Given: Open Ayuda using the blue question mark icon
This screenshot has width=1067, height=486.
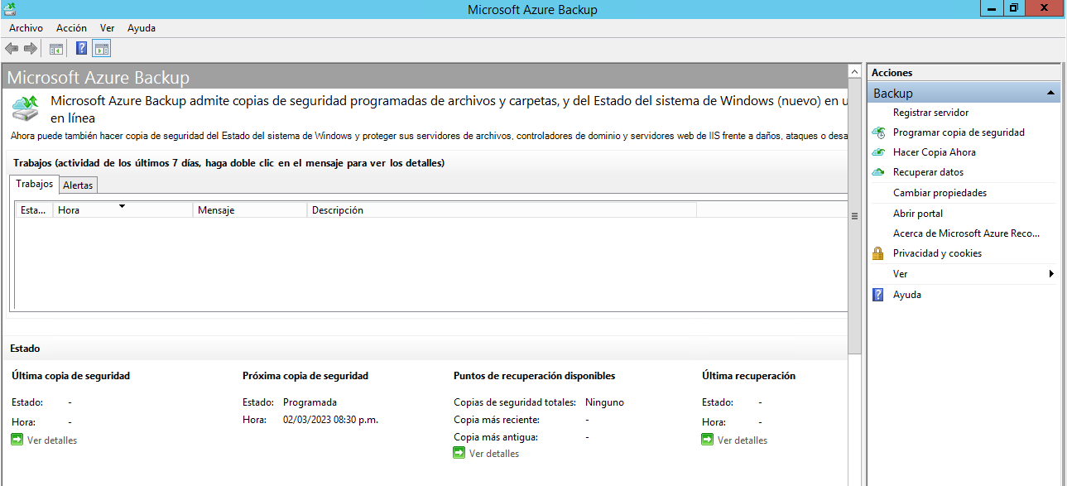Looking at the screenshot, I should (x=878, y=294).
